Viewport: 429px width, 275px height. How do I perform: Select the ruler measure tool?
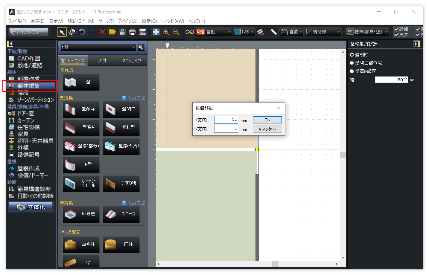pos(273,32)
